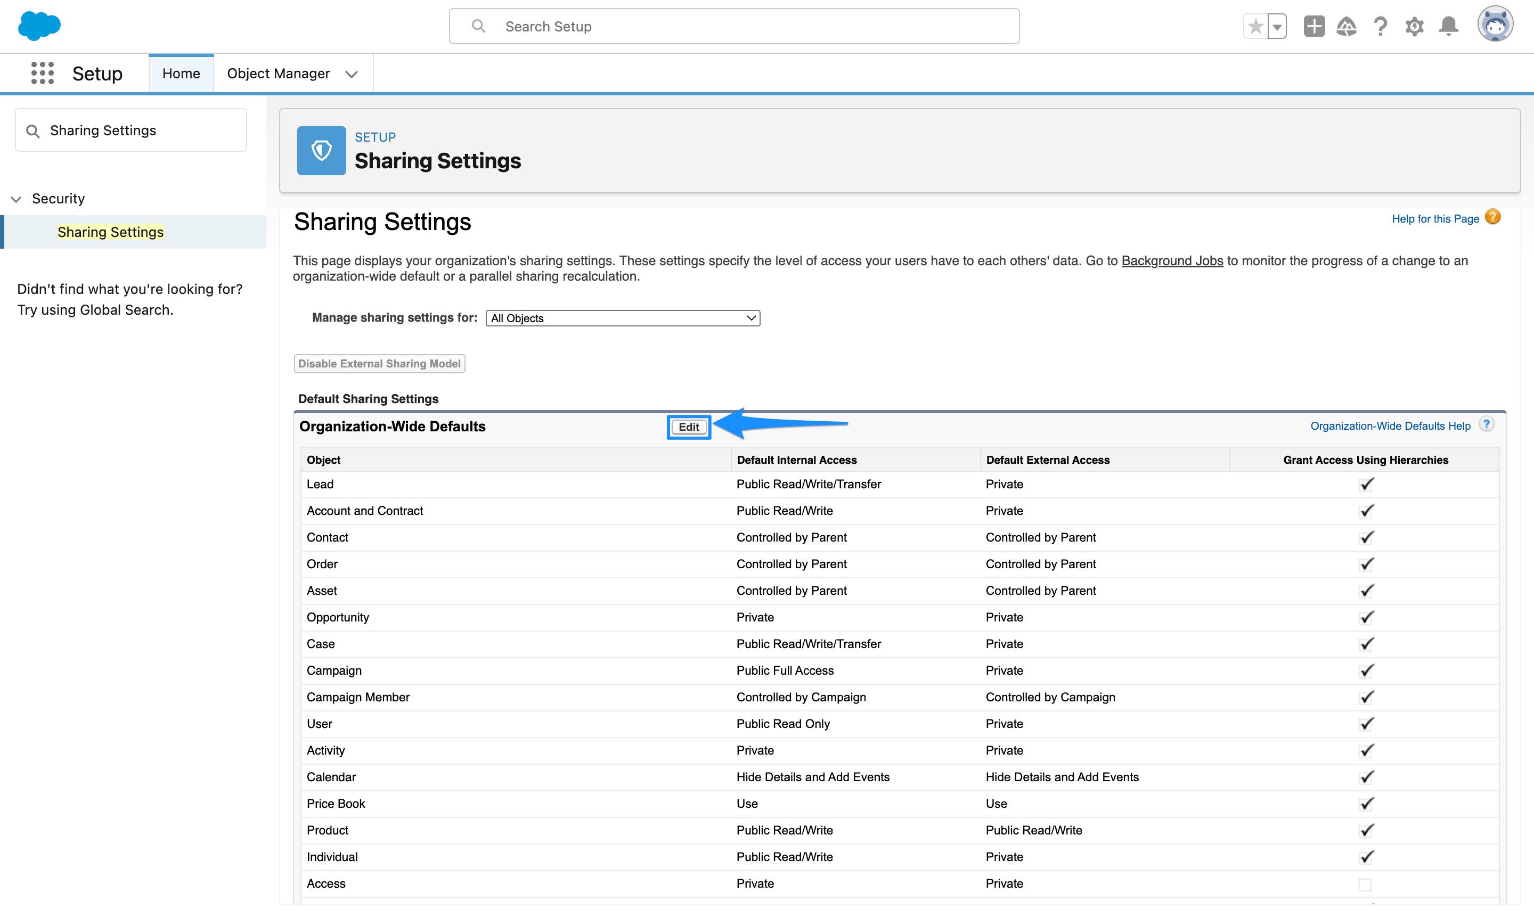Toggle hierarchy access checkbox for Opportunity
This screenshot has height=917, width=1534.
click(x=1367, y=617)
